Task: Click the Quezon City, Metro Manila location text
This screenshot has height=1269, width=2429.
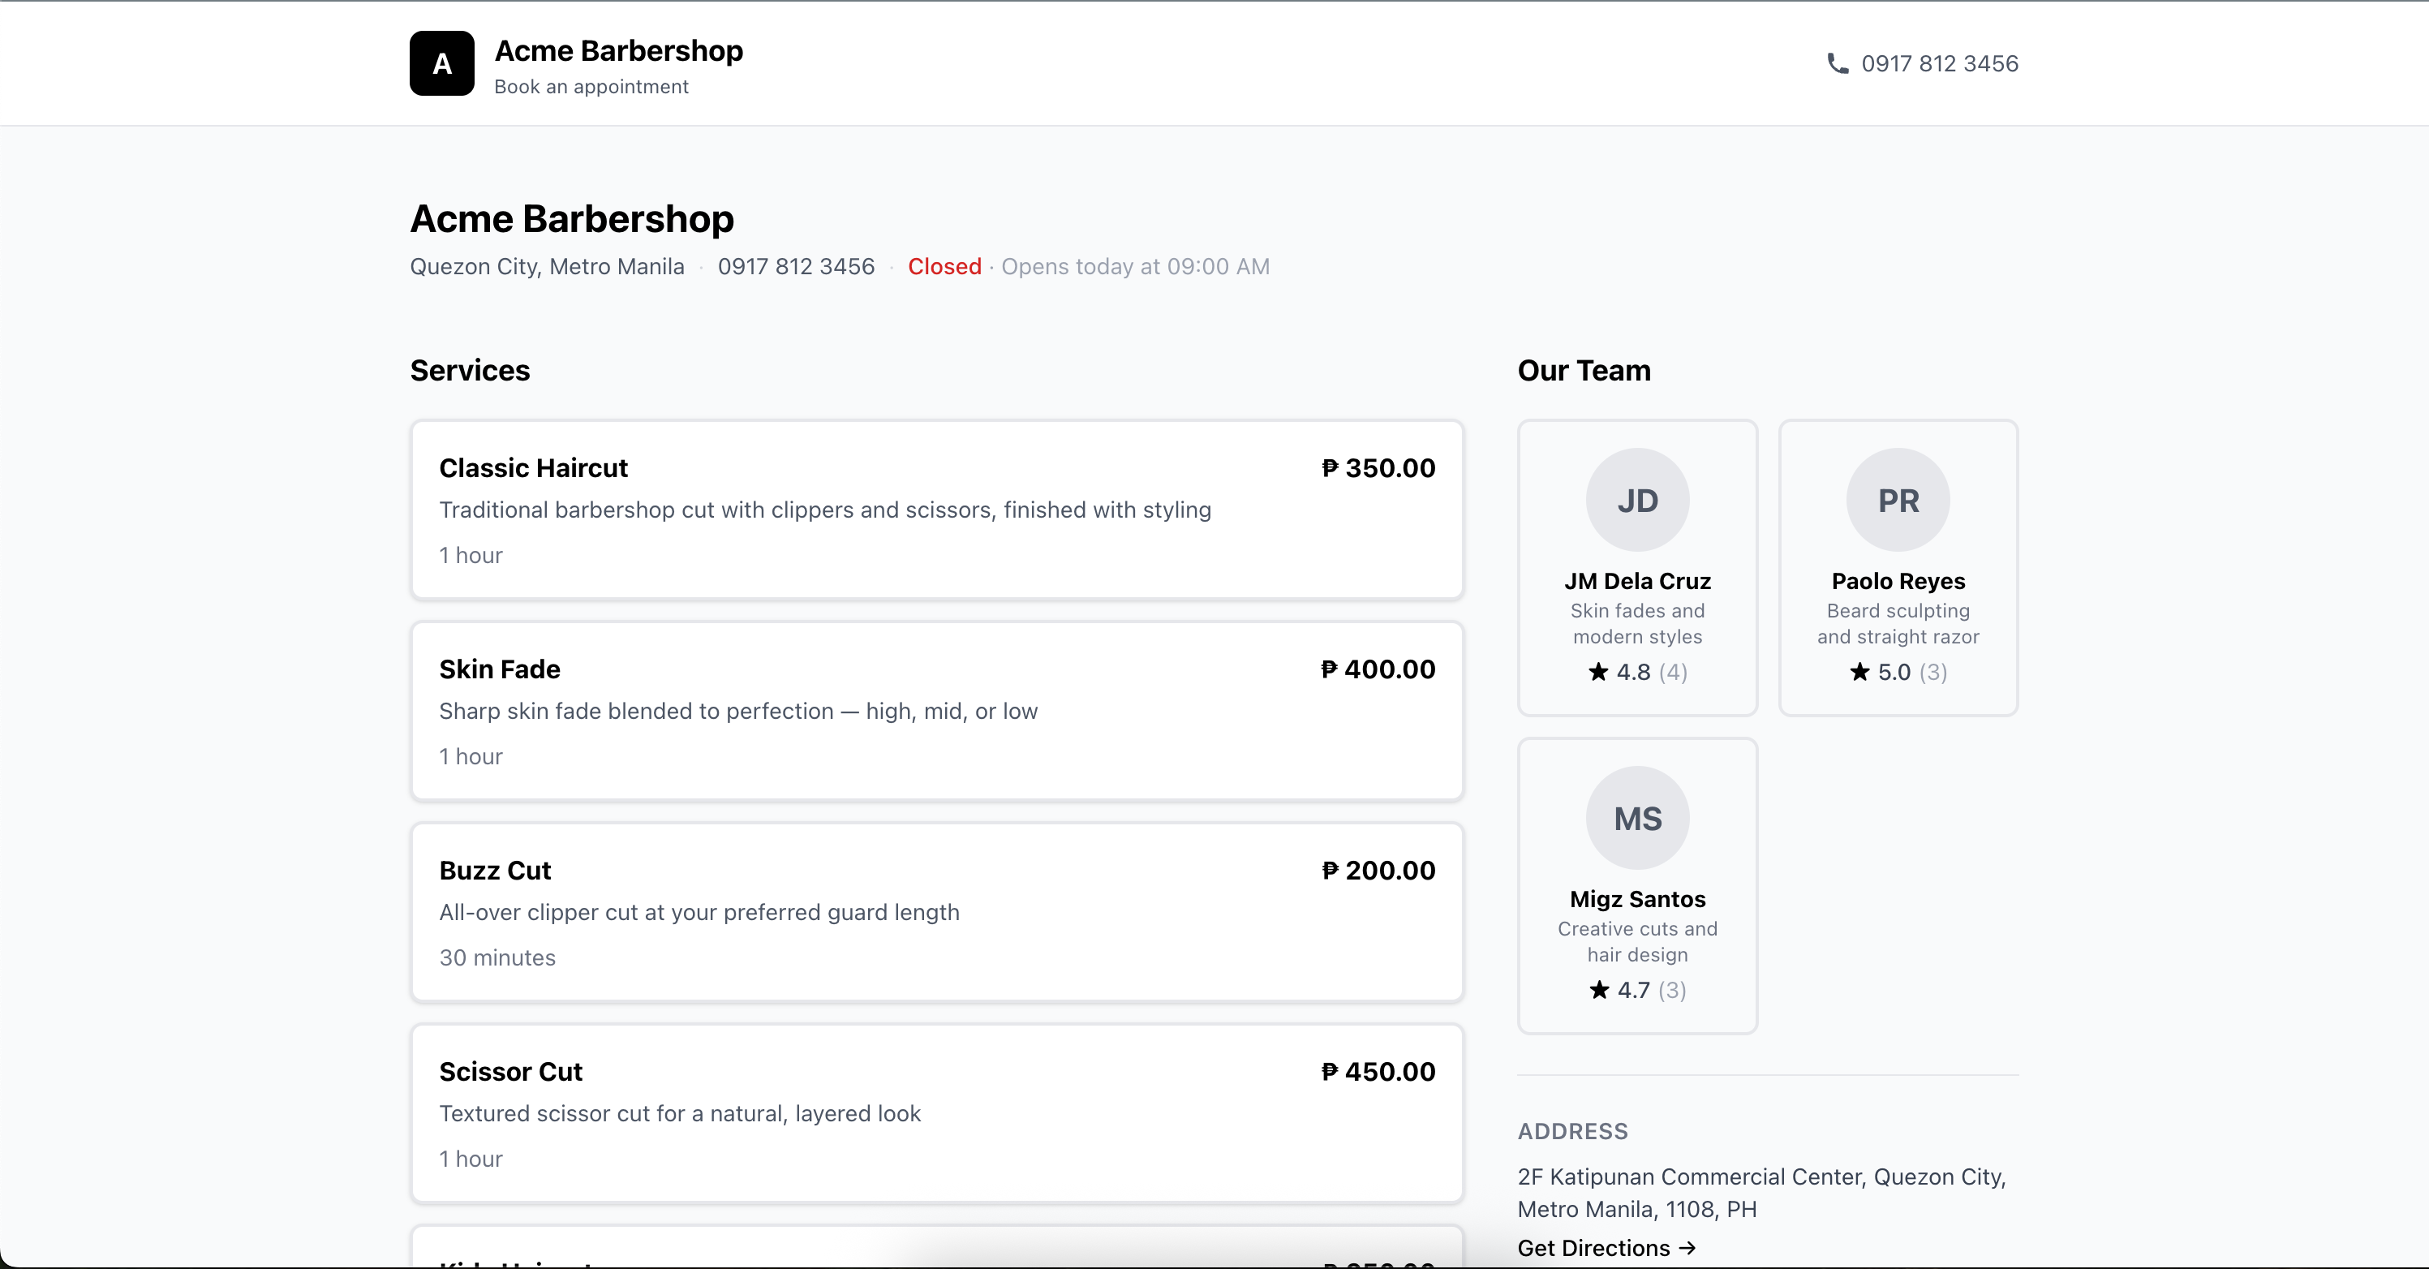Action: click(x=546, y=267)
